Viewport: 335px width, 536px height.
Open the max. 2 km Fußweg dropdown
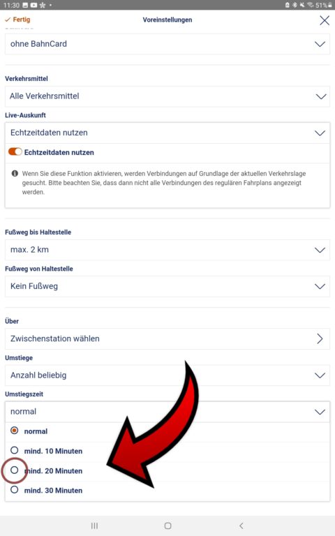(x=167, y=250)
